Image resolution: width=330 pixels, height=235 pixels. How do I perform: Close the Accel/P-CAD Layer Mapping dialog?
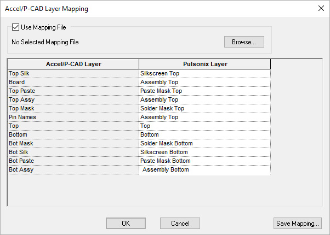click(x=320, y=9)
